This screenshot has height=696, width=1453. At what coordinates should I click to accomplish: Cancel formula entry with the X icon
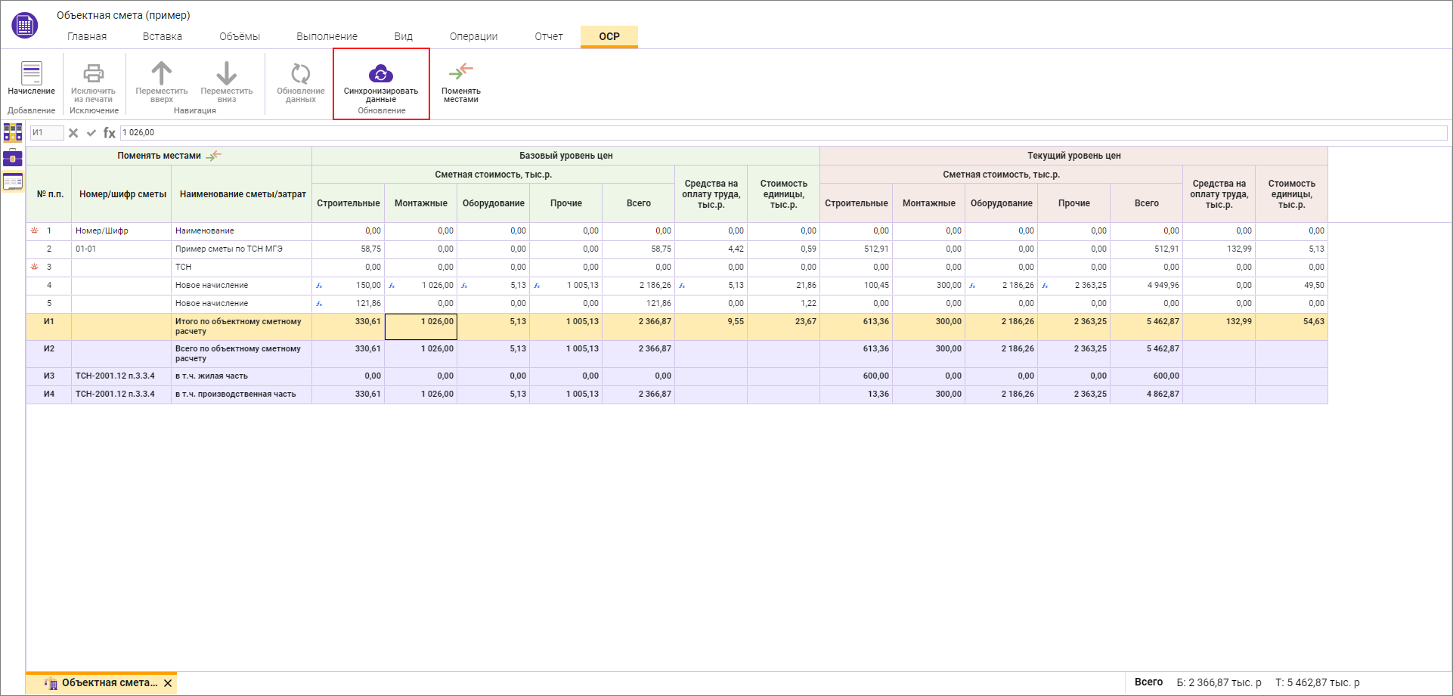pos(73,133)
